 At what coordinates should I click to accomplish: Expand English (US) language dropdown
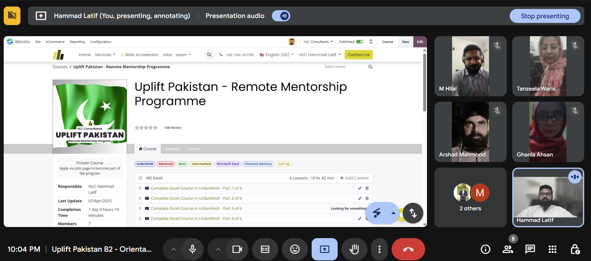coord(277,55)
